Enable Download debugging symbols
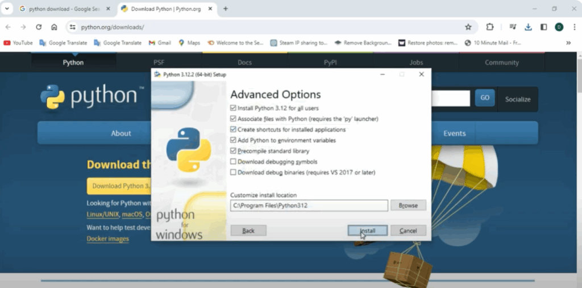 point(233,162)
